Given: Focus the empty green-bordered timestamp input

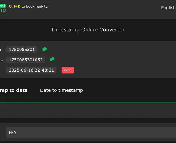Looking at the screenshot, I should (x=88, y=110).
